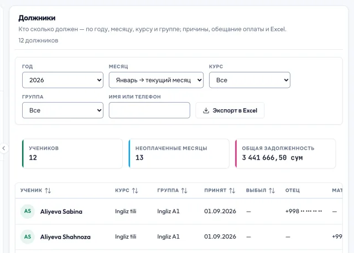Click Ingliz tili course in Shahnoza row

click(126, 236)
